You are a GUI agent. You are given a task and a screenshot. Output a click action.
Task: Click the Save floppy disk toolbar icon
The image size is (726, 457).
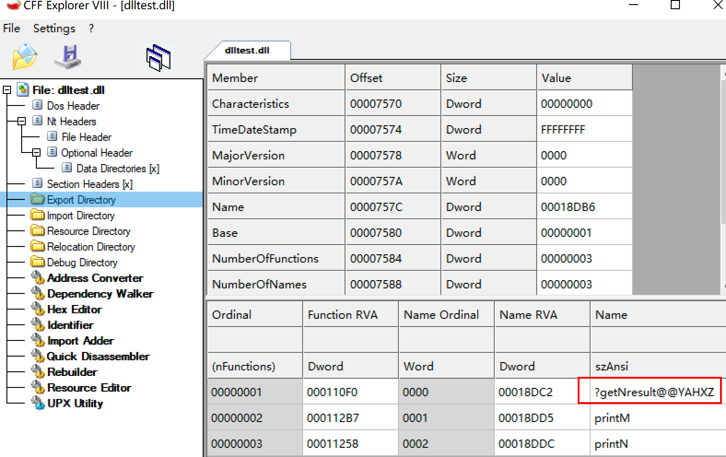pyautogui.click(x=68, y=57)
